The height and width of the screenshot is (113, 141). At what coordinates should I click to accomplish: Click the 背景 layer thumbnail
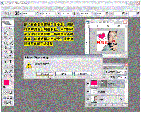[94, 99]
